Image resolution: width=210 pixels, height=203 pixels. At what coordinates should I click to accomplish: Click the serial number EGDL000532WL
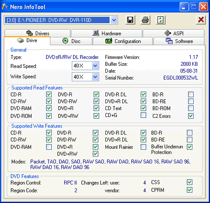tap(181, 78)
